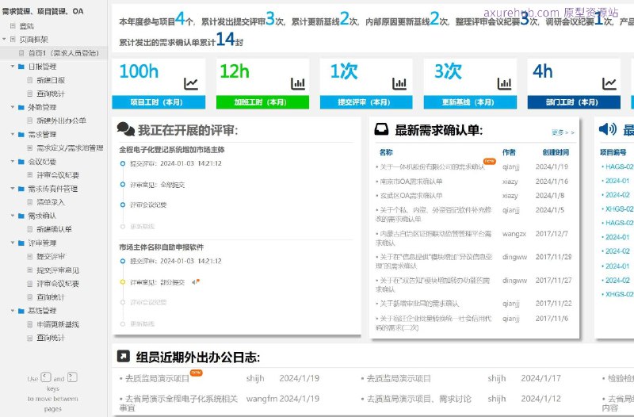Click the 需求管理 folder icon
Screen dimensions: 634x417
coord(21,134)
